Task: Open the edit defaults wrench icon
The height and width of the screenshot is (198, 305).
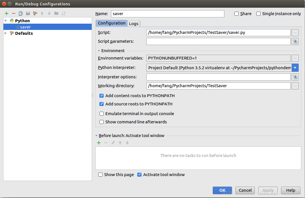Action: tap(35, 13)
